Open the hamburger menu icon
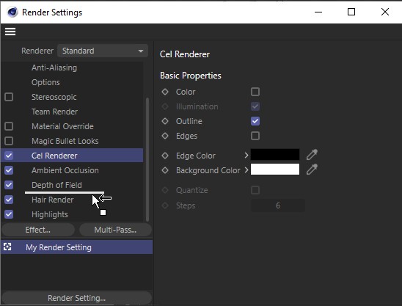Viewport: 402px width, 306px height. [x=10, y=32]
